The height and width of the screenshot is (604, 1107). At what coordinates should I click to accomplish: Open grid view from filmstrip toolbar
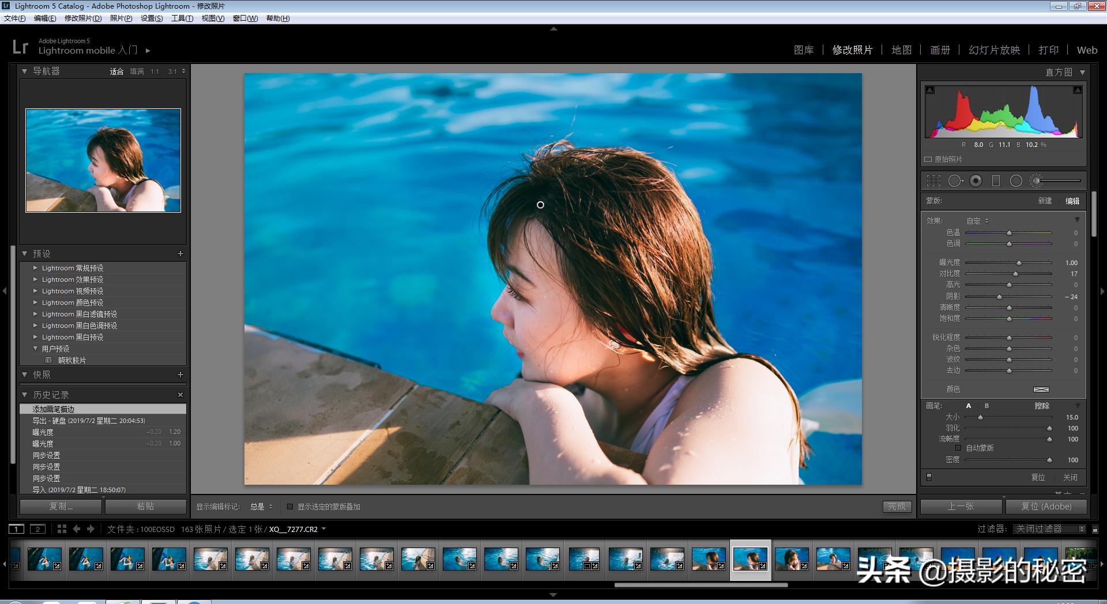pos(62,529)
